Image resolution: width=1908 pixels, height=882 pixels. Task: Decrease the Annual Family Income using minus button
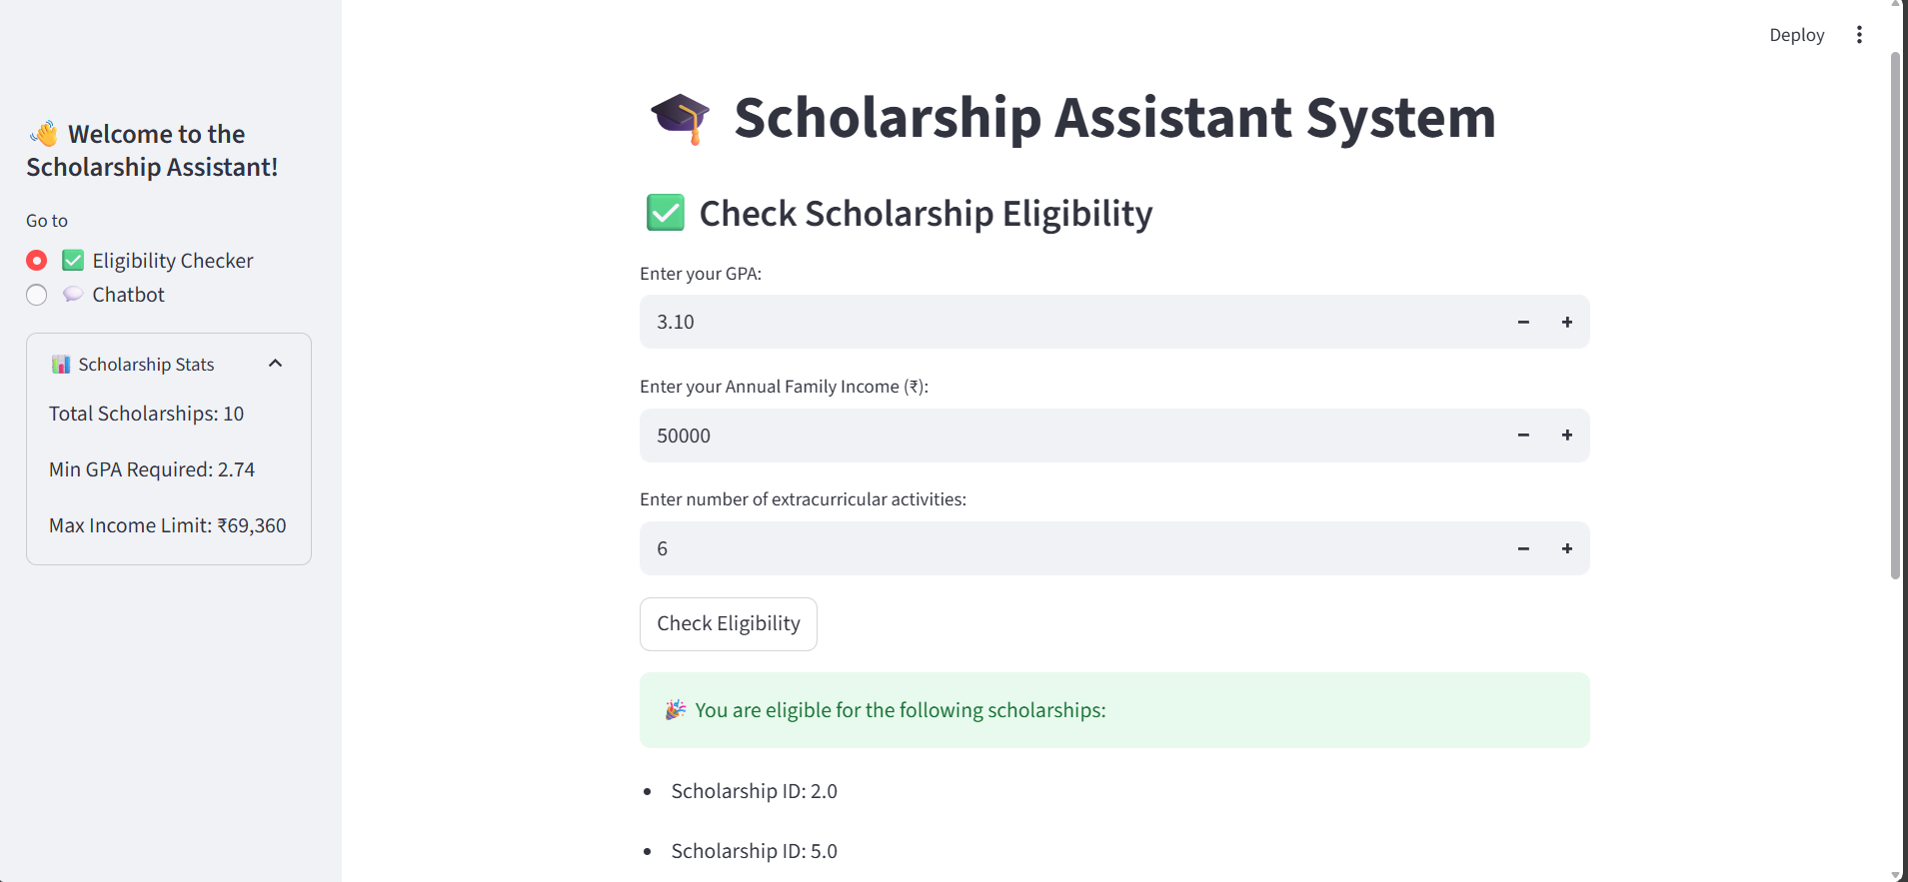(x=1522, y=436)
